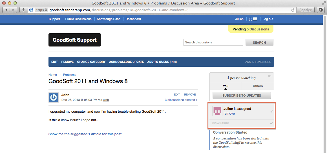327x153 pixels.
Task: Open Knowledge Base in the nav bar
Action: click(x=109, y=19)
